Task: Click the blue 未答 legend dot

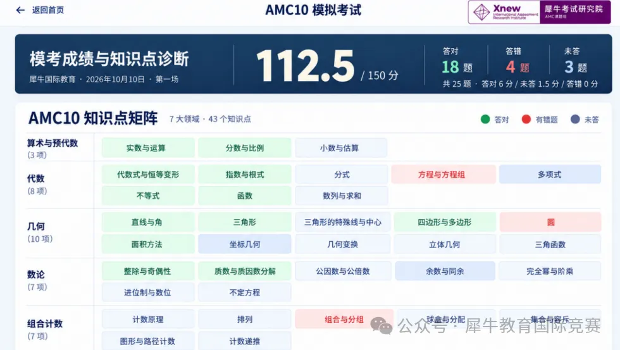Action: tap(575, 120)
